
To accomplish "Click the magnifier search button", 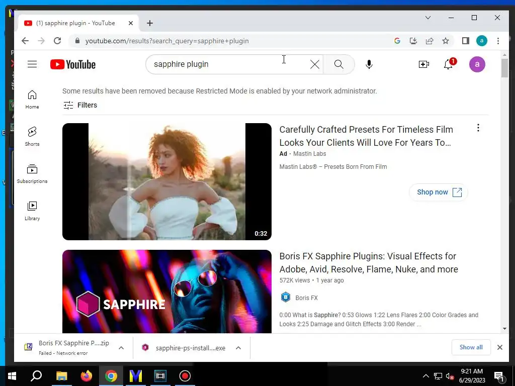I will 338,64.
